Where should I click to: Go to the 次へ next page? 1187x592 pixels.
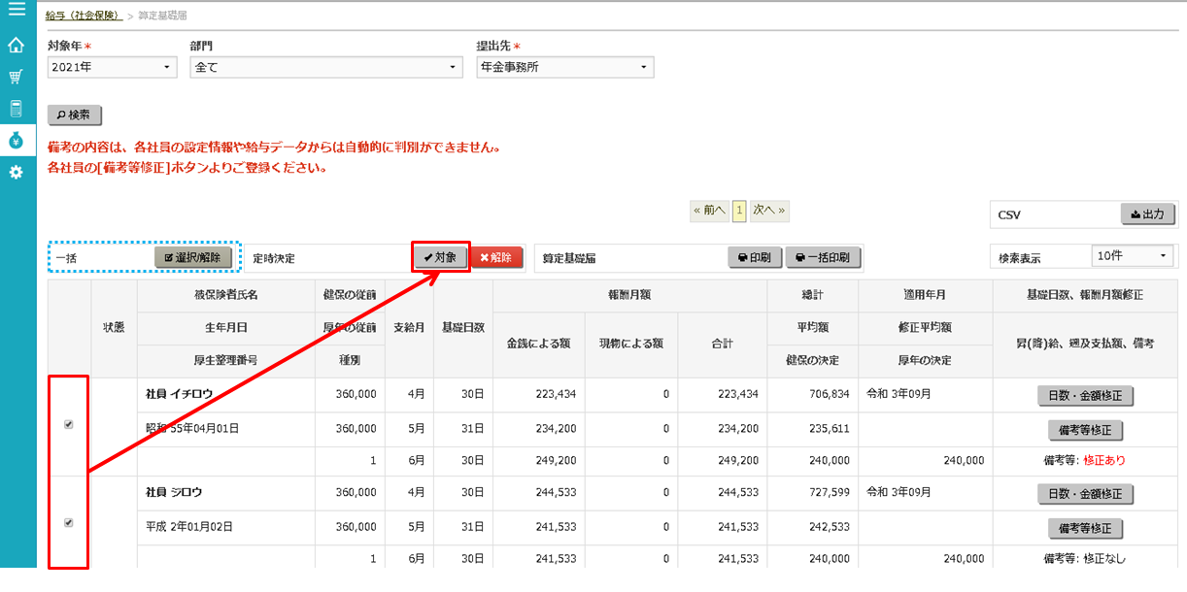point(768,211)
